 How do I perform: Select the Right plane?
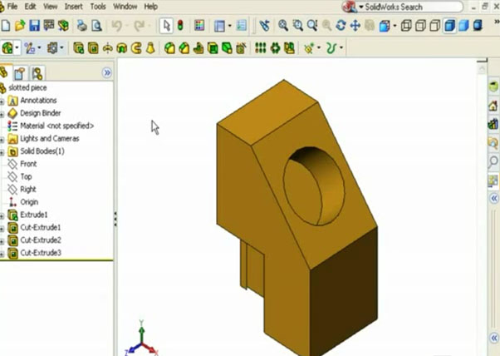[28, 190]
